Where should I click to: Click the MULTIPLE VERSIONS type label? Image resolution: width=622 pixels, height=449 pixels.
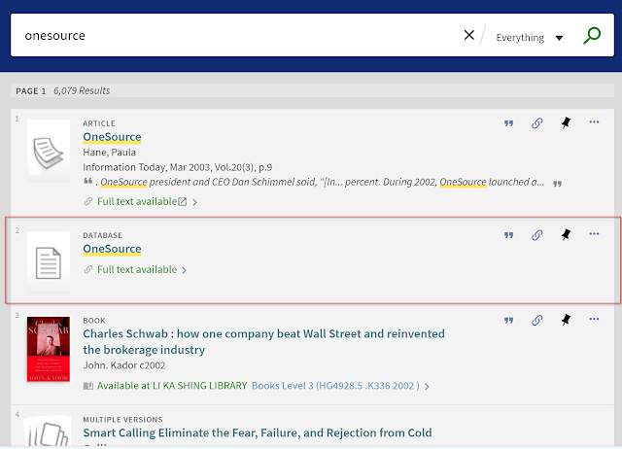[x=122, y=420]
